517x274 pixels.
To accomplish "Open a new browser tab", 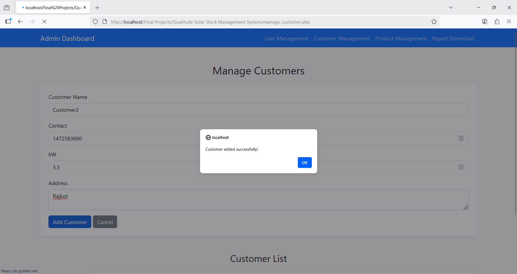I will tap(97, 8).
